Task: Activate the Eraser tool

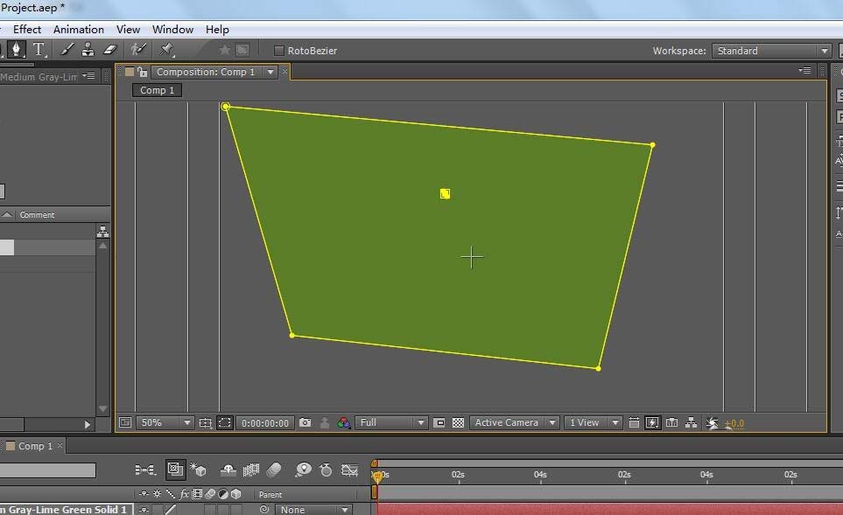Action: click(110, 50)
